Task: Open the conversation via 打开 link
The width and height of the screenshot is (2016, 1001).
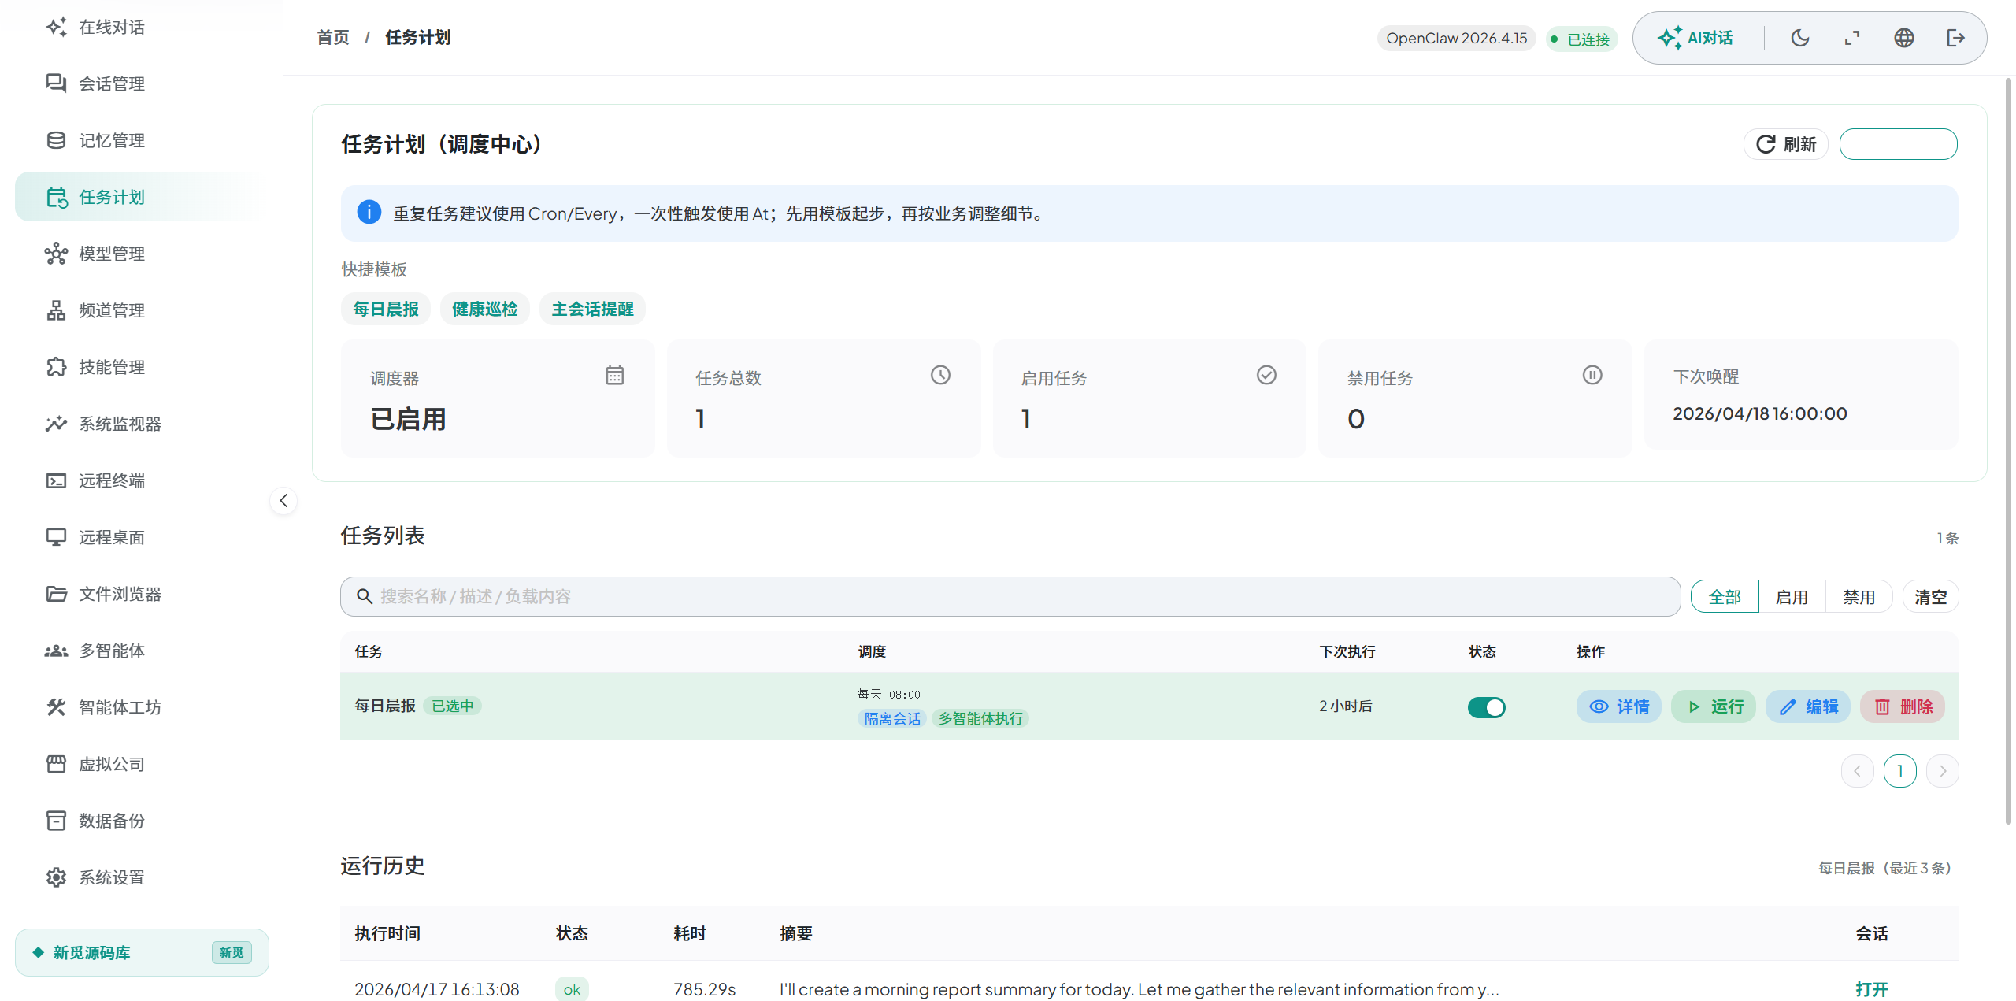Action: (1872, 989)
